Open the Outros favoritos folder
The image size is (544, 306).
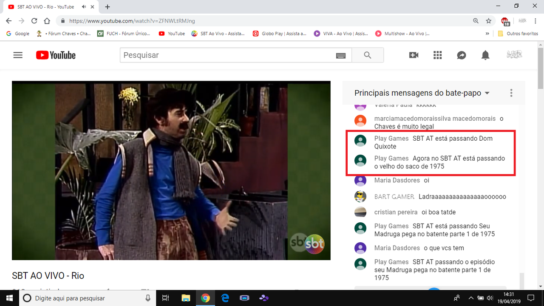(x=518, y=34)
